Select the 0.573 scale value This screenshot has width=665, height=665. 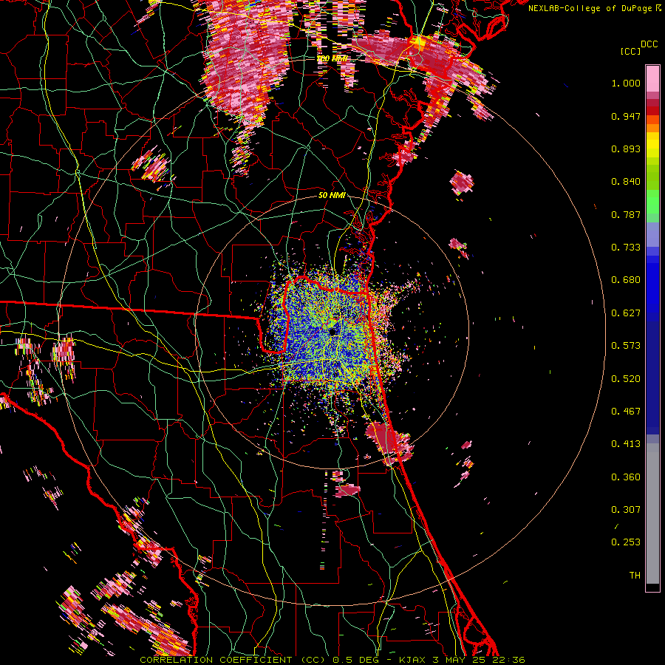[626, 346]
